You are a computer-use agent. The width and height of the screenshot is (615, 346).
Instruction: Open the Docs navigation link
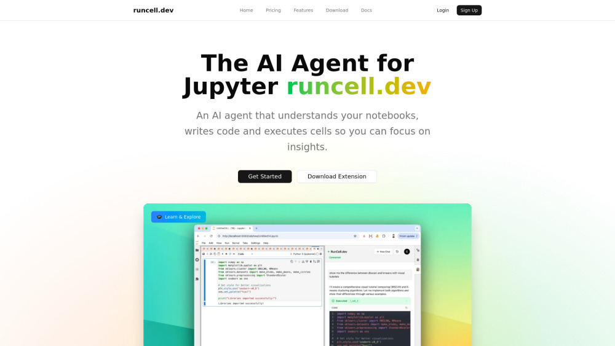click(x=366, y=10)
